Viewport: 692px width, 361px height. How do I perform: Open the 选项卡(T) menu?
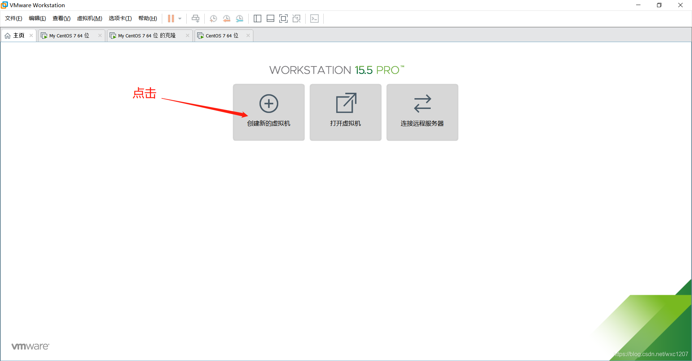click(x=120, y=18)
